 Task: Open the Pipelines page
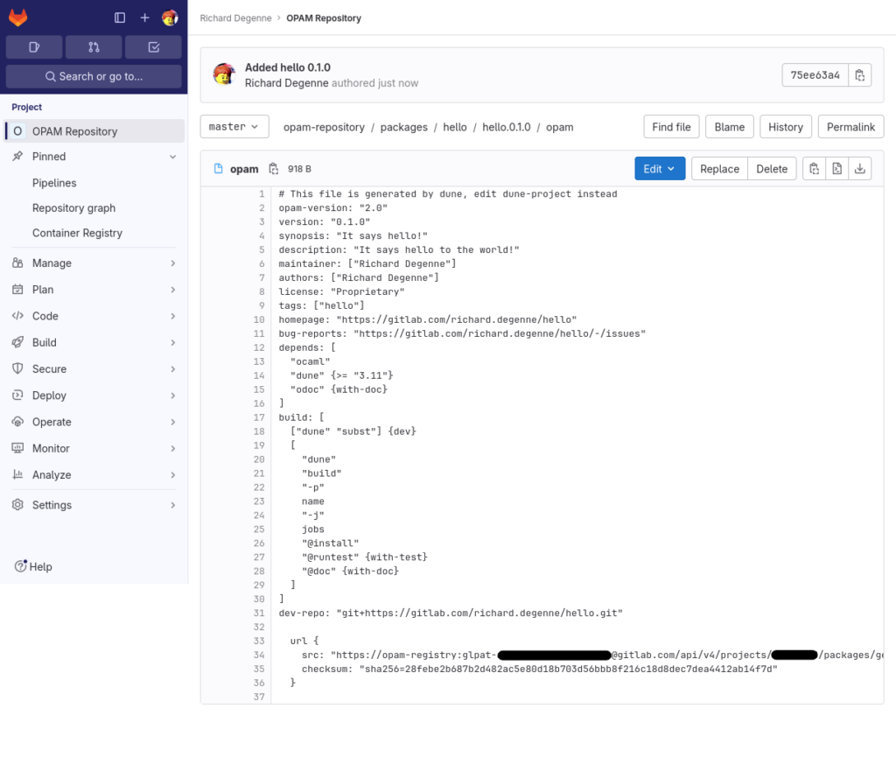53,182
